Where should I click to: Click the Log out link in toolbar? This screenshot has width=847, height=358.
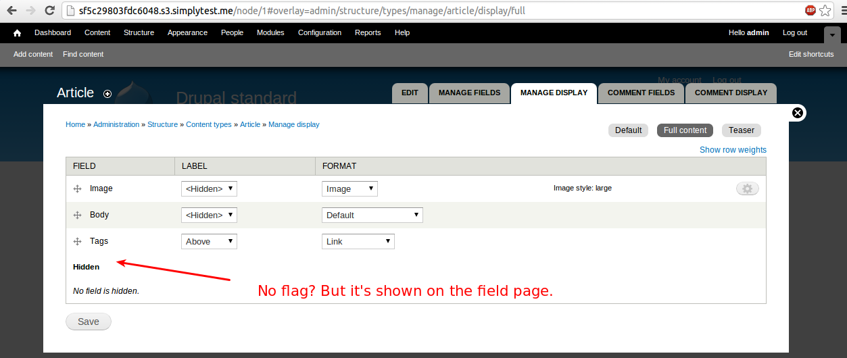point(795,32)
